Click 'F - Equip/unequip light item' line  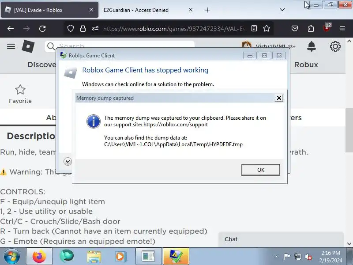pos(53,201)
